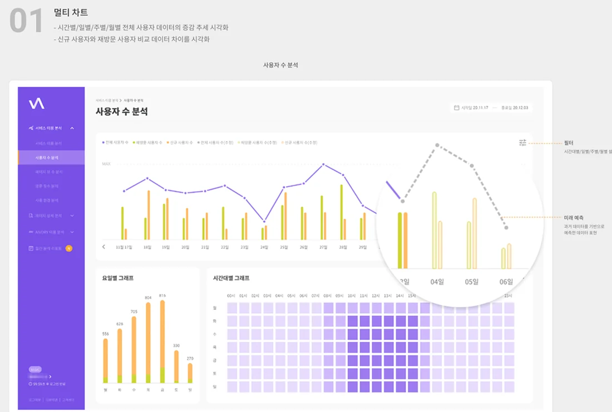This screenshot has height=412, width=612.
Task: Click the 25일 label on the date axis
Action: point(284,247)
